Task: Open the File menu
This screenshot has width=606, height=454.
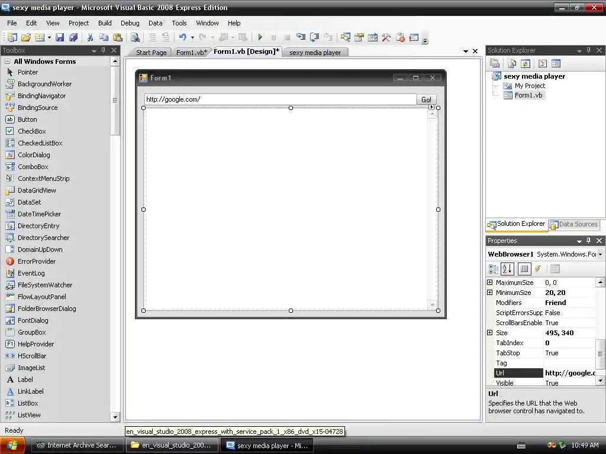Action: (12, 23)
